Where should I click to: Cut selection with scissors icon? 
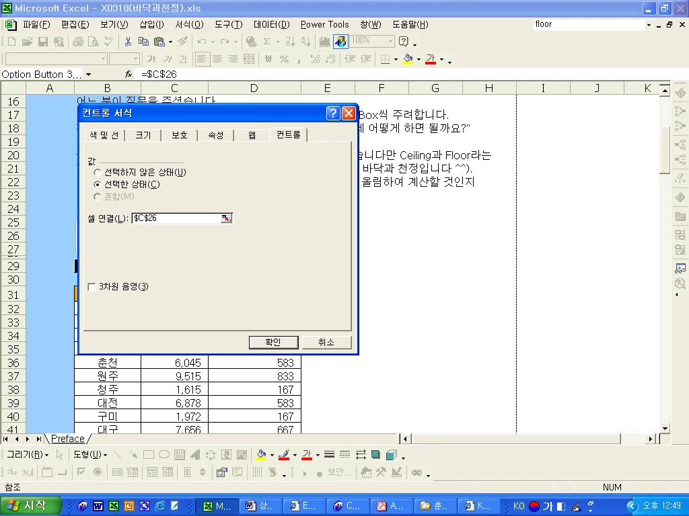point(128,42)
